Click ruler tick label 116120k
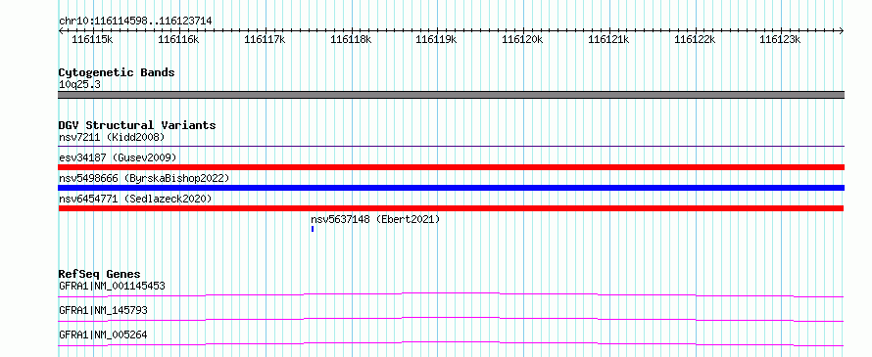Screen dimensions: 872x357 tap(523, 39)
